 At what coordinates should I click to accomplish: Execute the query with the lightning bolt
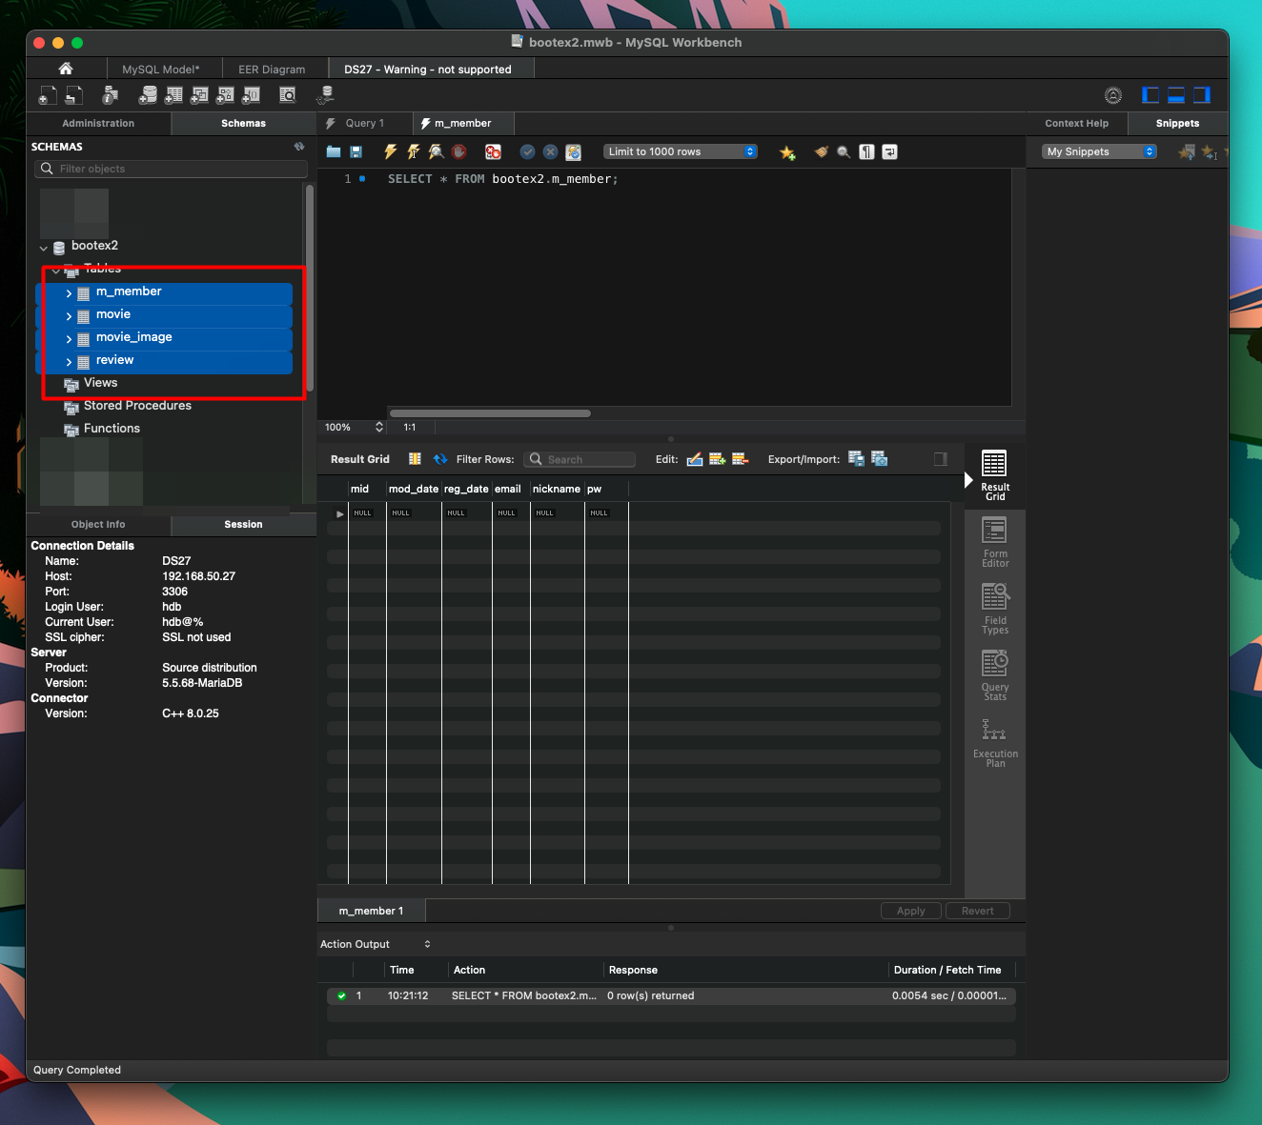(390, 151)
